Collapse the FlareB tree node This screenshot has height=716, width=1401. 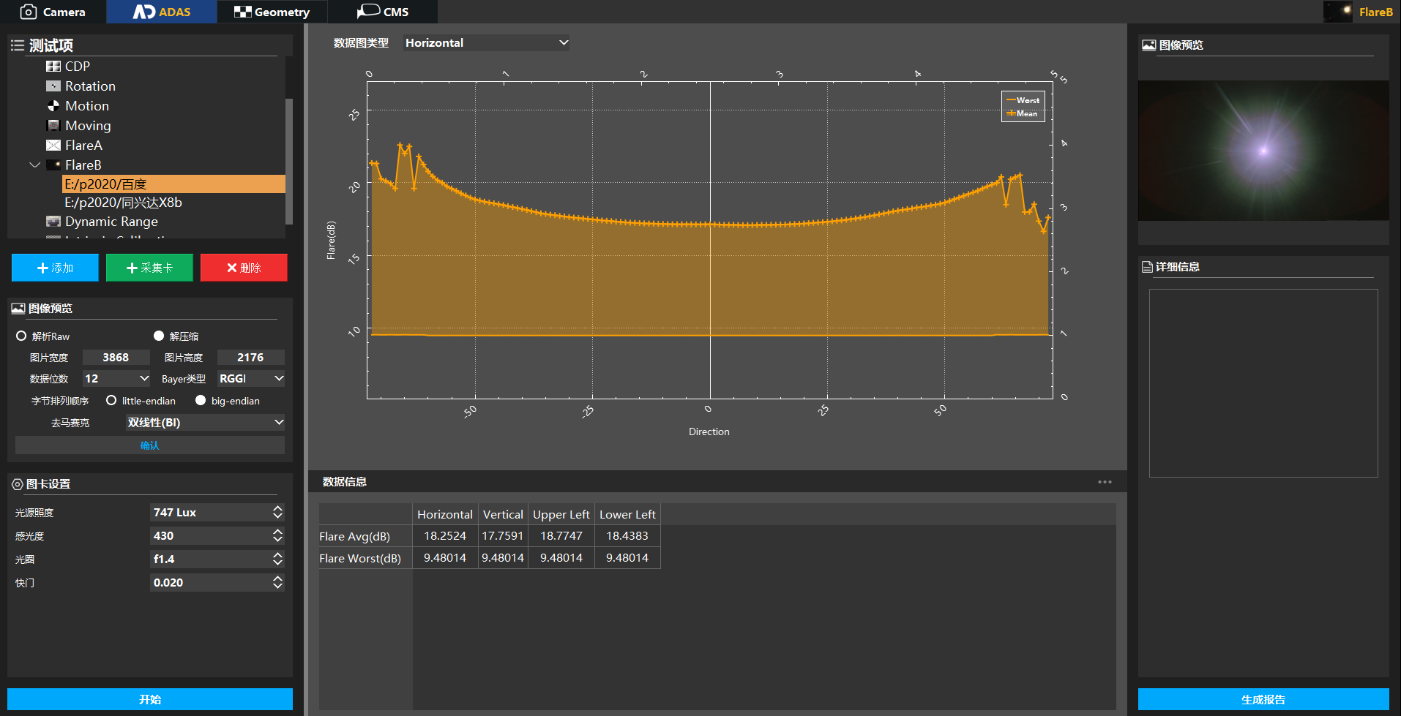click(34, 165)
